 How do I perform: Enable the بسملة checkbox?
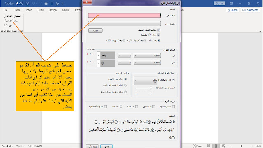point(121,106)
